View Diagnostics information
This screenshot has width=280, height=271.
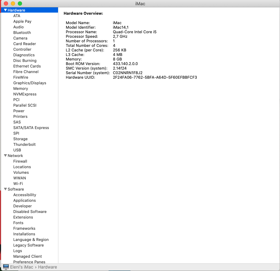24,55
